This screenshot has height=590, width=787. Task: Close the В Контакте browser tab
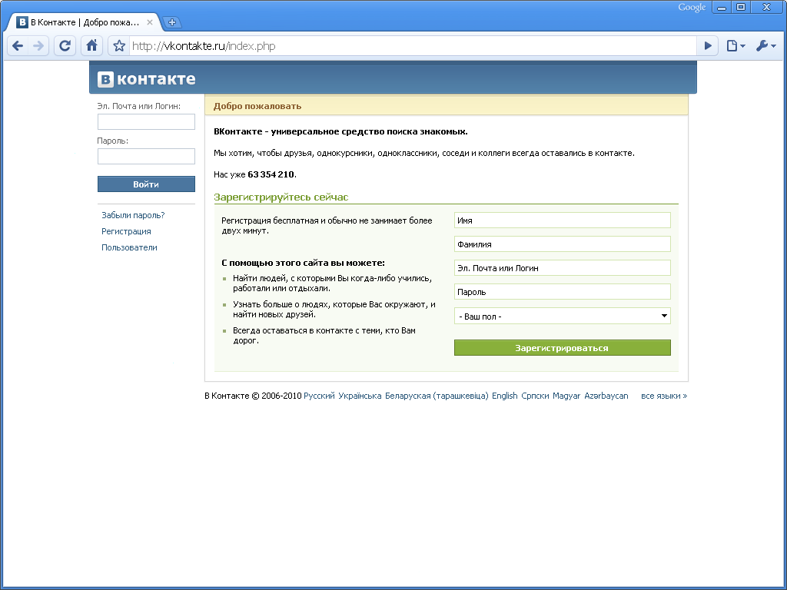coord(150,22)
